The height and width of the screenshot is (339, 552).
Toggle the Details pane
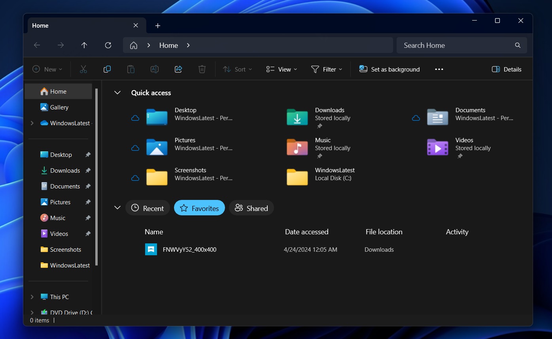tap(507, 69)
